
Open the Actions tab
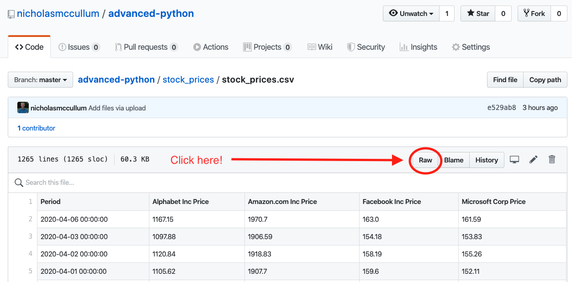211,47
